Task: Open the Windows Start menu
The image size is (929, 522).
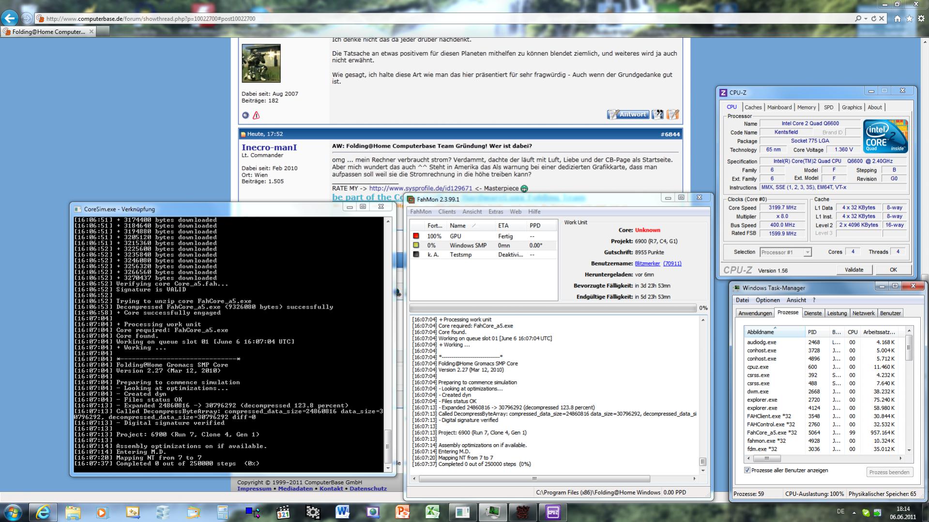Action: [x=12, y=512]
